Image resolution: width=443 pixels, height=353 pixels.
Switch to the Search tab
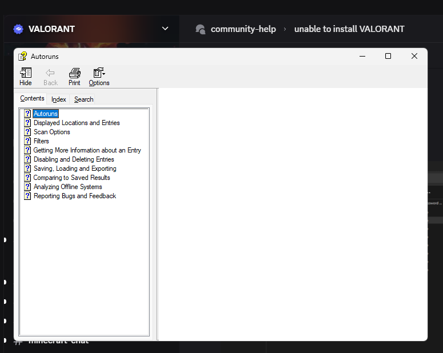click(83, 99)
